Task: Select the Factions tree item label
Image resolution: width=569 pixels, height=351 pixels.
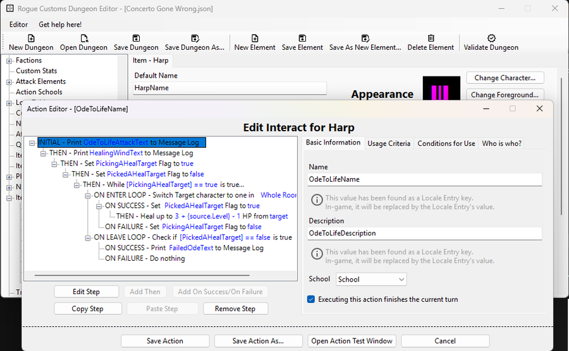Action: coord(28,61)
